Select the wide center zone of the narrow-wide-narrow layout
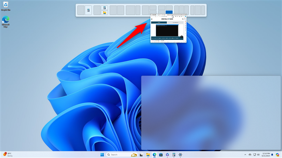Viewport: 282px width, 158px height. pos(197,10)
